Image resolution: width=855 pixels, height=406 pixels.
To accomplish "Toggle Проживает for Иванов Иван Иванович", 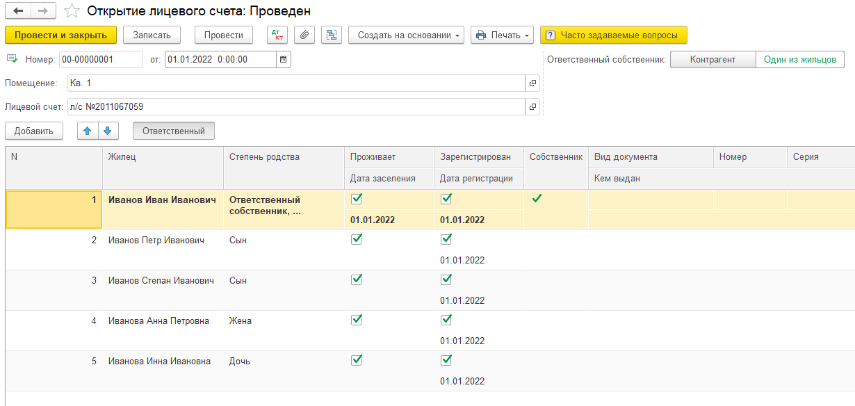I will pyautogui.click(x=357, y=199).
